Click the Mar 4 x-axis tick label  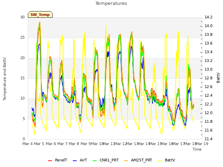[28, 144]
